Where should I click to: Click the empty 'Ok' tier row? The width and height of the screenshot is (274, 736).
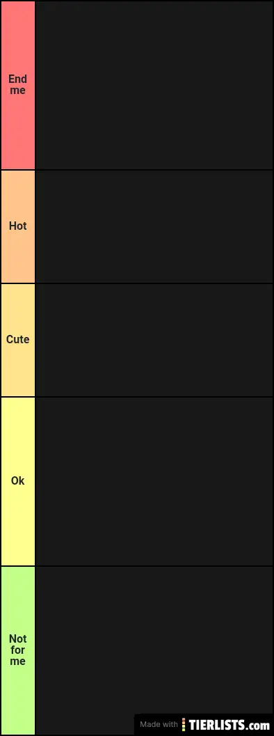154,481
